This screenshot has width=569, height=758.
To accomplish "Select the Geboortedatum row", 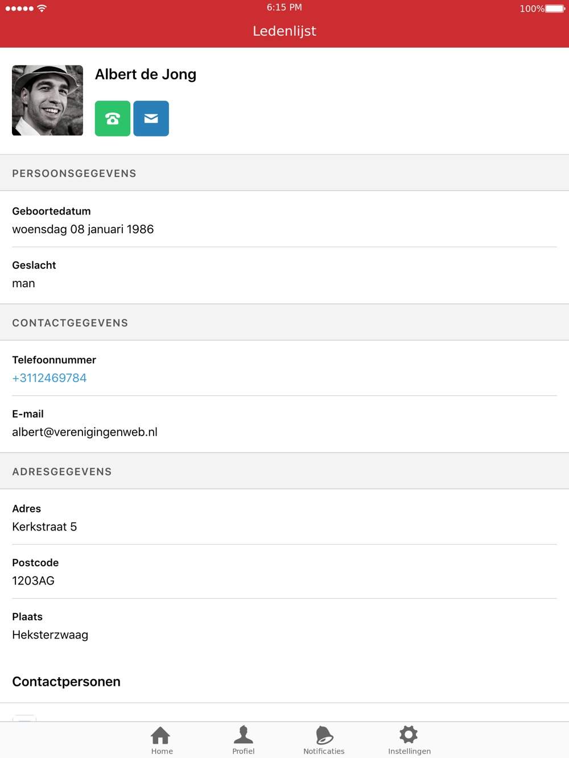I will 284,219.
